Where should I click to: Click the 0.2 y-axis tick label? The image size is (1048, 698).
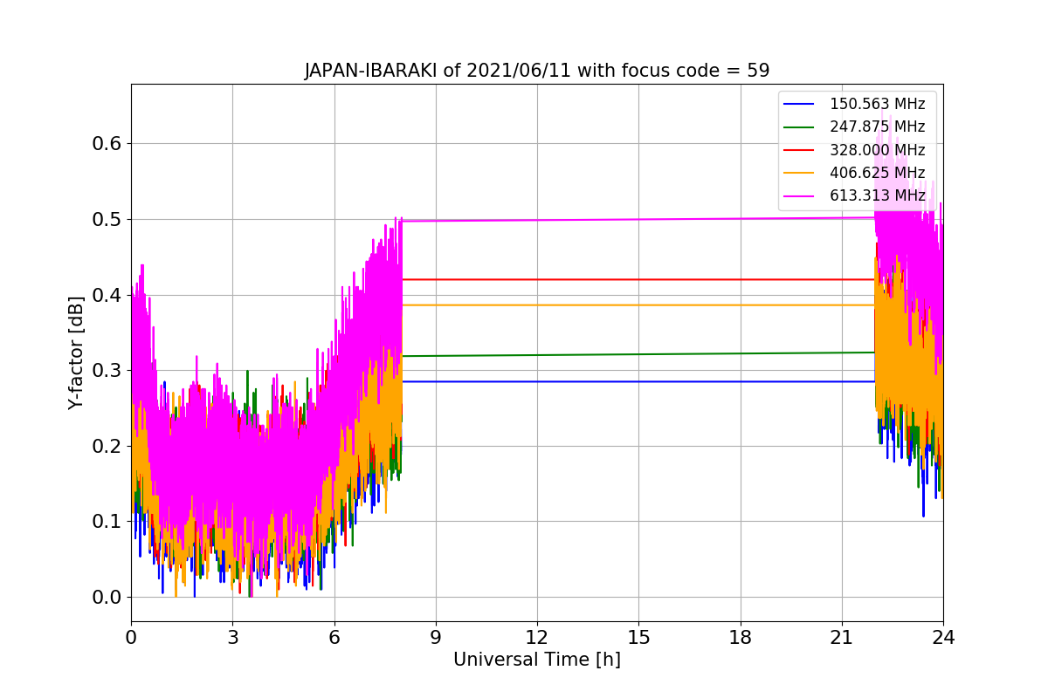point(107,446)
